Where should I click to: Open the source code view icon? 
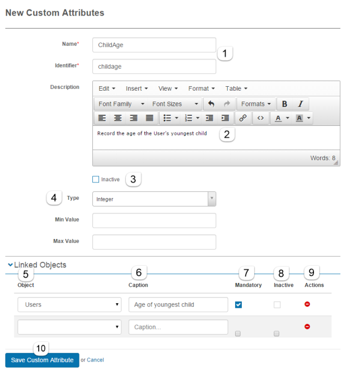click(260, 118)
